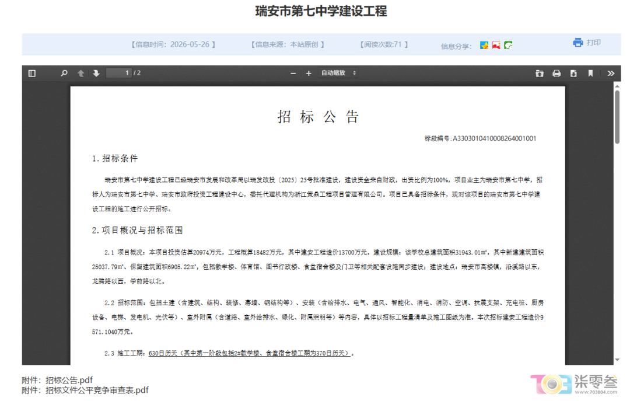This screenshot has height=401, width=630.
Task: Go to the previous PDF page
Action: coord(80,73)
